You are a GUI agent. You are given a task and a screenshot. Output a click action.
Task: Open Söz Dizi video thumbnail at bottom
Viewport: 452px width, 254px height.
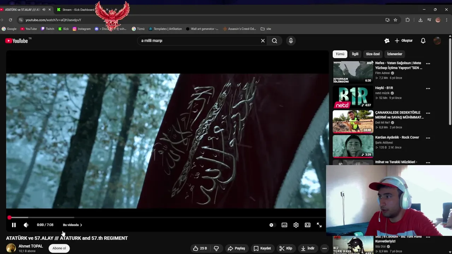pos(353,245)
